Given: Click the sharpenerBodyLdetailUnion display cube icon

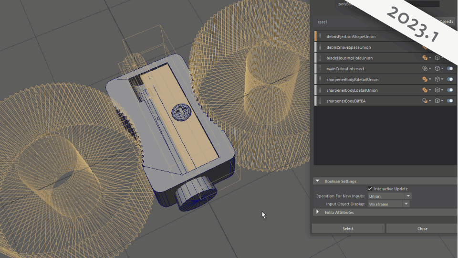Looking at the screenshot, I should click(437, 90).
